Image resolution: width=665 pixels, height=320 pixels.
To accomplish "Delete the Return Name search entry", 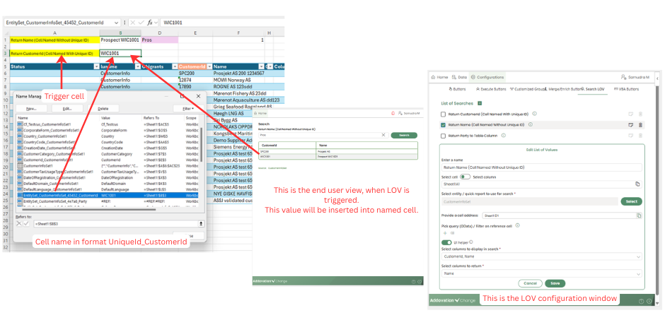I will pos(640,124).
